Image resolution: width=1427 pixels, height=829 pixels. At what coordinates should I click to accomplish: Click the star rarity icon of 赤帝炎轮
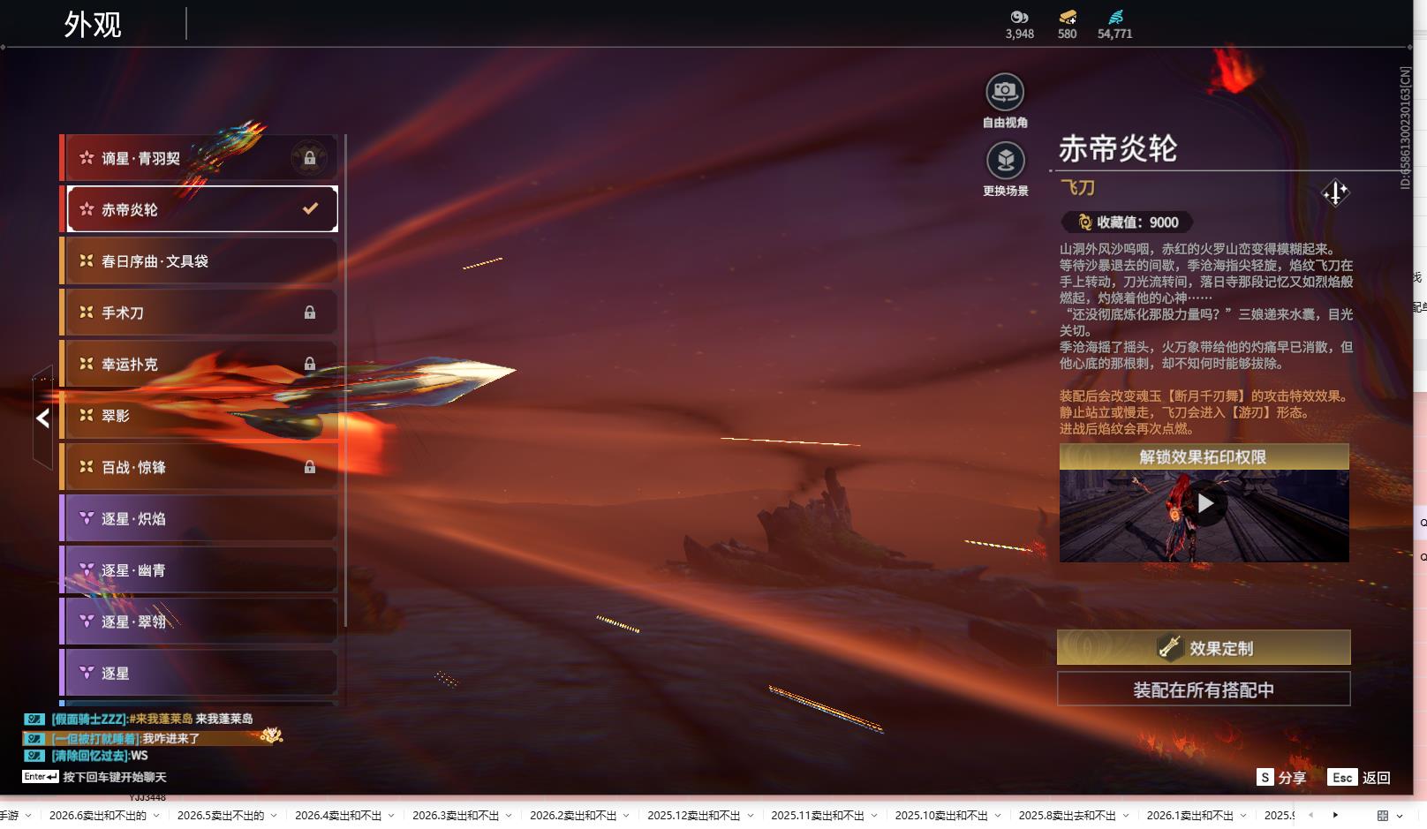click(x=87, y=209)
